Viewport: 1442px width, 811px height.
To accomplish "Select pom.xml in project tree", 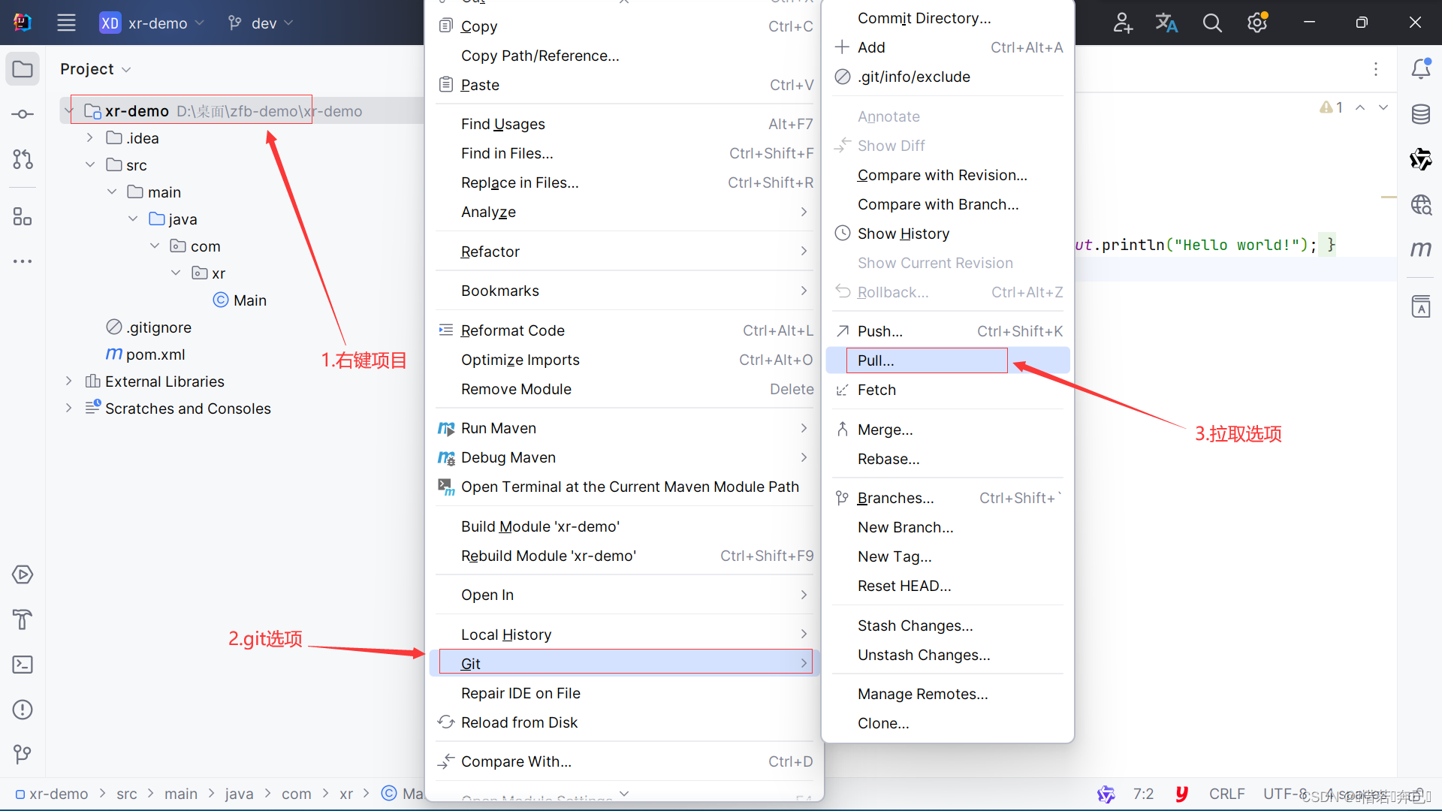I will click(x=146, y=354).
